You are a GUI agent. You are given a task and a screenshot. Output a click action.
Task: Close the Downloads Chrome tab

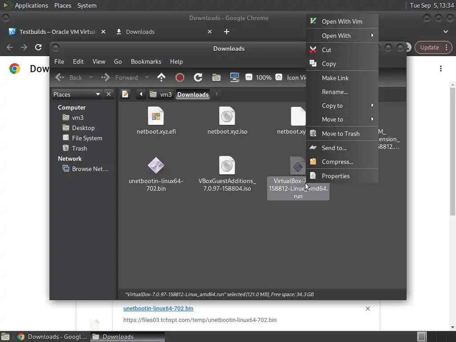[x=210, y=32]
